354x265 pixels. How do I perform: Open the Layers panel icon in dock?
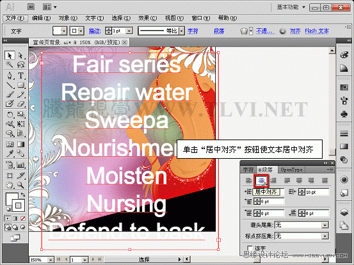[344, 213]
